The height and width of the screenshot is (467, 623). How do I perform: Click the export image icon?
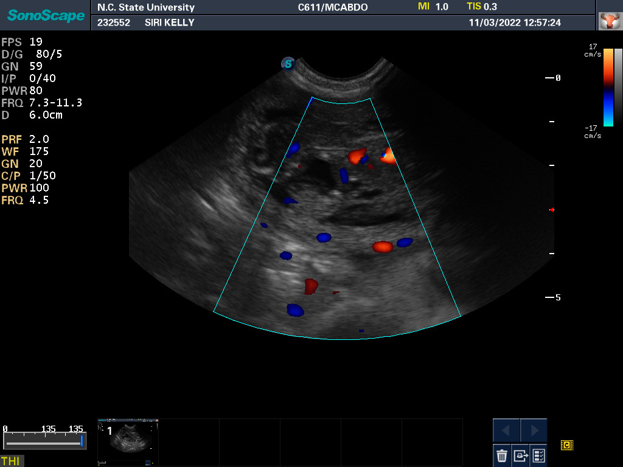tap(520, 455)
